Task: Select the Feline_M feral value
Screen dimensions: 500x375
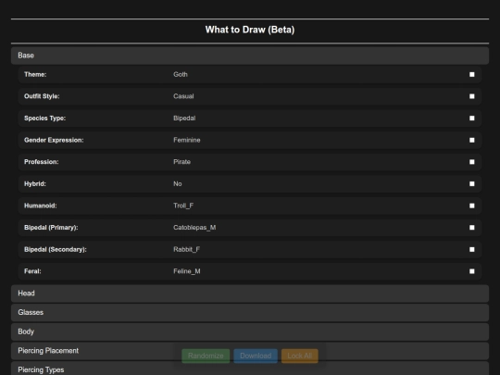Action: click(x=187, y=271)
